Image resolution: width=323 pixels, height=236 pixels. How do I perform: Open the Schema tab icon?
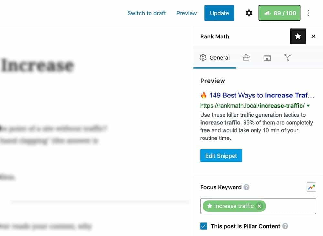point(267,58)
